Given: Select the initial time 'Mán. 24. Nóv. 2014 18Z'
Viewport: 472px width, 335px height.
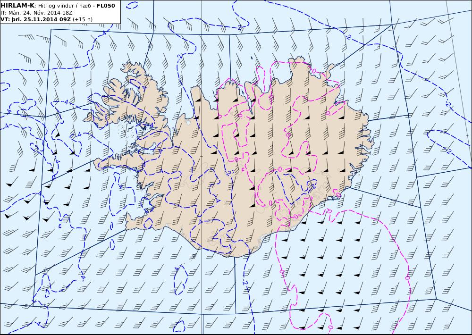Looking at the screenshot, I should click(x=40, y=13).
